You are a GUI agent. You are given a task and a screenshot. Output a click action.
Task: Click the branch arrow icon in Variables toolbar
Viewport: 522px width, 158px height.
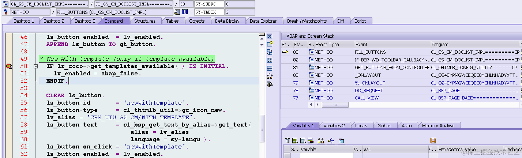point(331,140)
